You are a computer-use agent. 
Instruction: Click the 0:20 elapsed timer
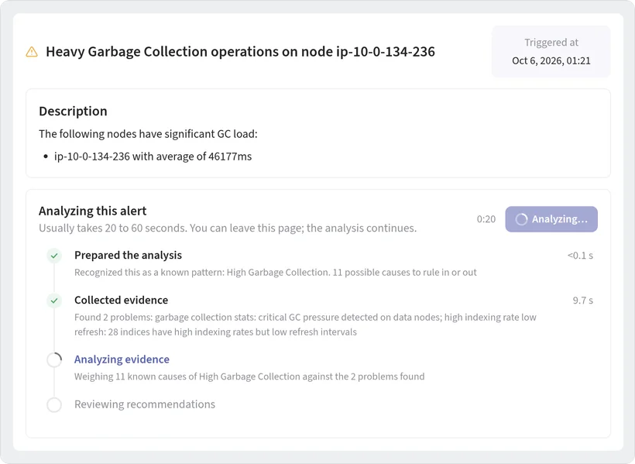(486, 219)
